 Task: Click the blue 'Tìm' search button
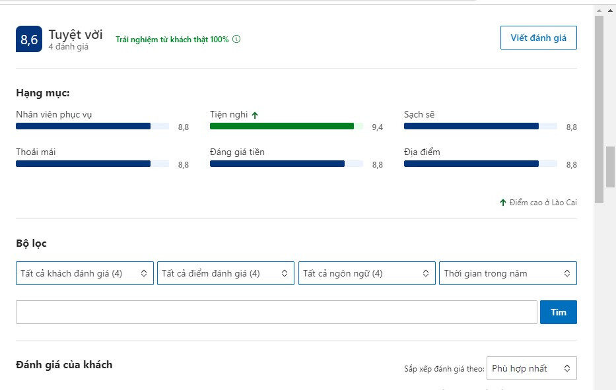(x=558, y=312)
